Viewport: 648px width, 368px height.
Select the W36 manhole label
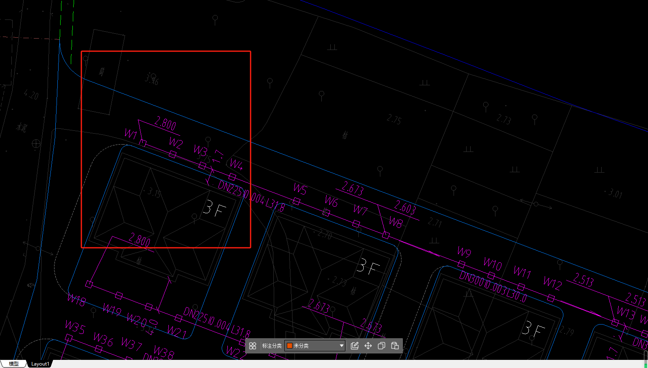tap(103, 339)
